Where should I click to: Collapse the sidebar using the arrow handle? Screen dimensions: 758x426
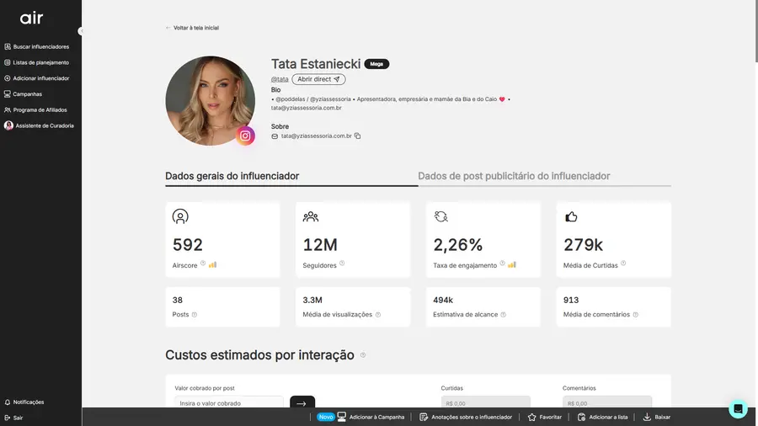point(81,31)
